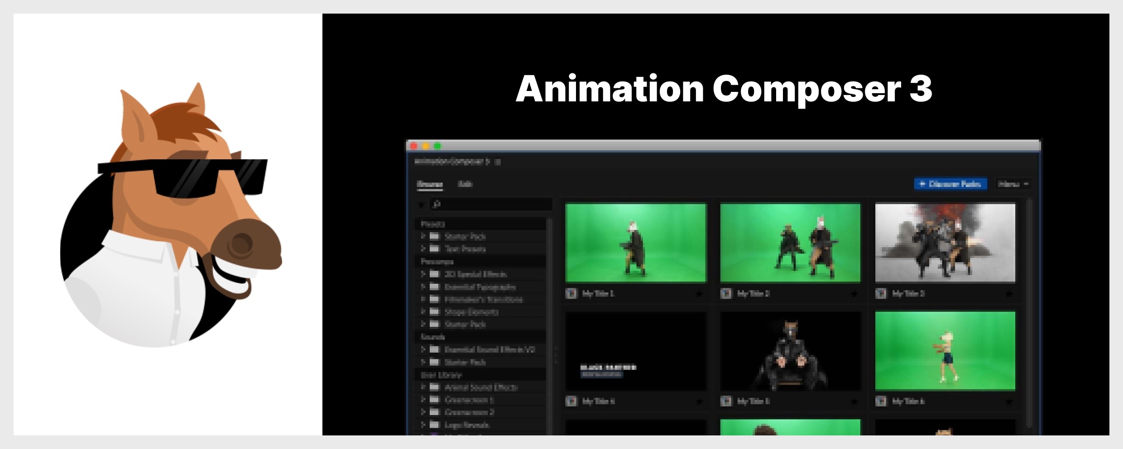Click the item type icon for My Title 3
Screen dimensions: 1123x449
point(881,293)
